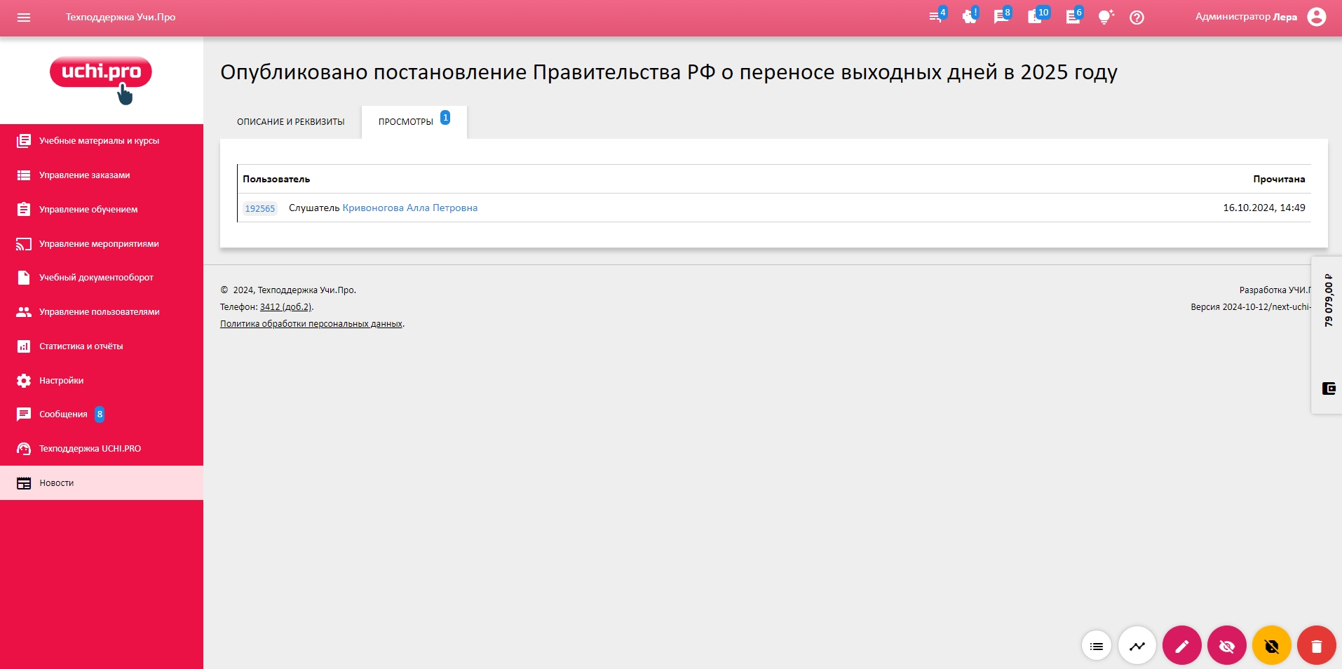Click the Просмотры tab badge 1
Image resolution: width=1342 pixels, height=669 pixels.
tap(445, 118)
